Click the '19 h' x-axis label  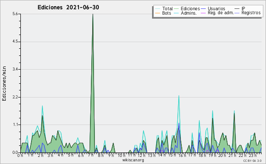tap(212, 156)
